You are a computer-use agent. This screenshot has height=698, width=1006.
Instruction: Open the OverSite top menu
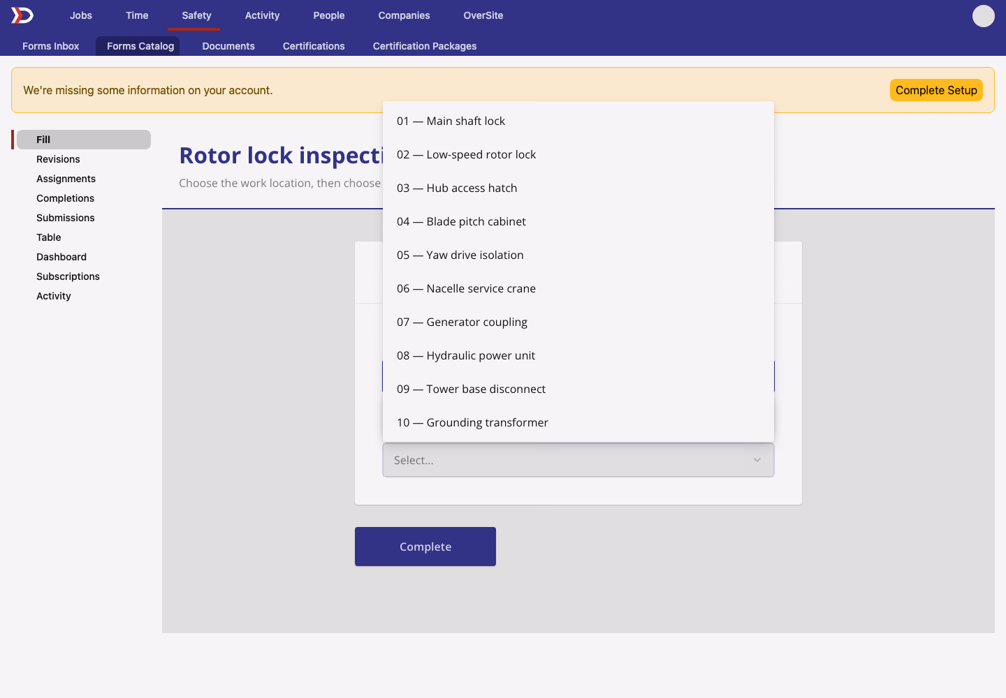[483, 15]
